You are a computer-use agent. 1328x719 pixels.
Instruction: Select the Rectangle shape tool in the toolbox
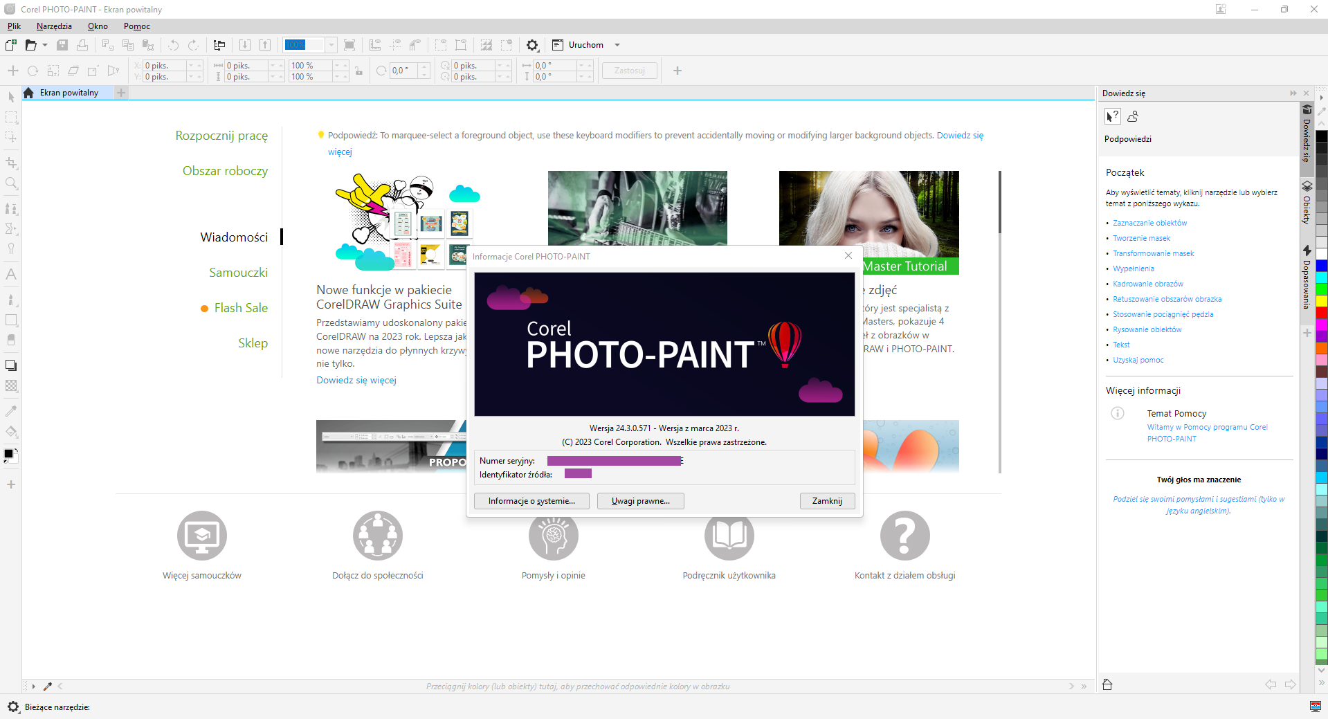(11, 320)
